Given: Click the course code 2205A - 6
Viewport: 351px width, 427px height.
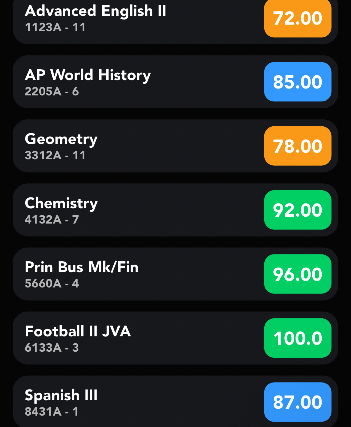Looking at the screenshot, I should pos(52,92).
